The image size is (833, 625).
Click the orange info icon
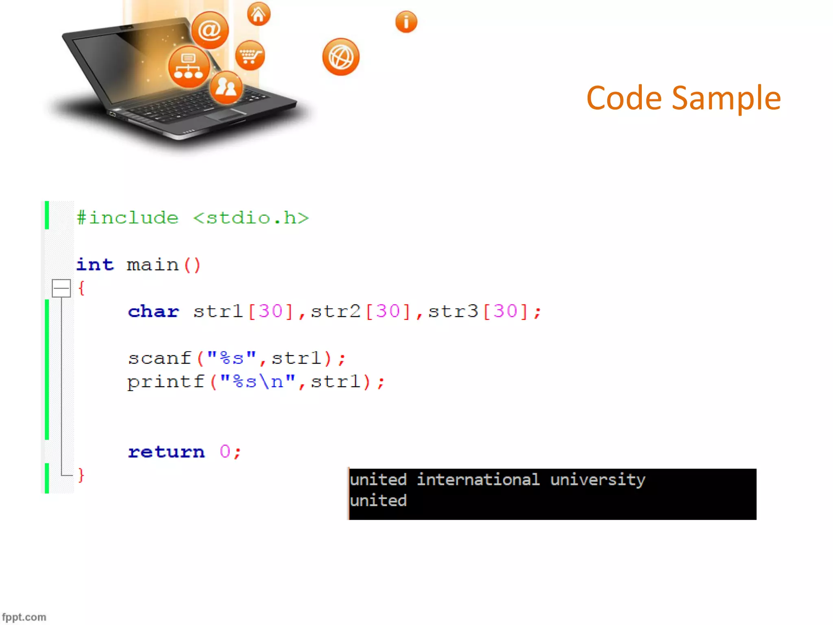tap(406, 22)
